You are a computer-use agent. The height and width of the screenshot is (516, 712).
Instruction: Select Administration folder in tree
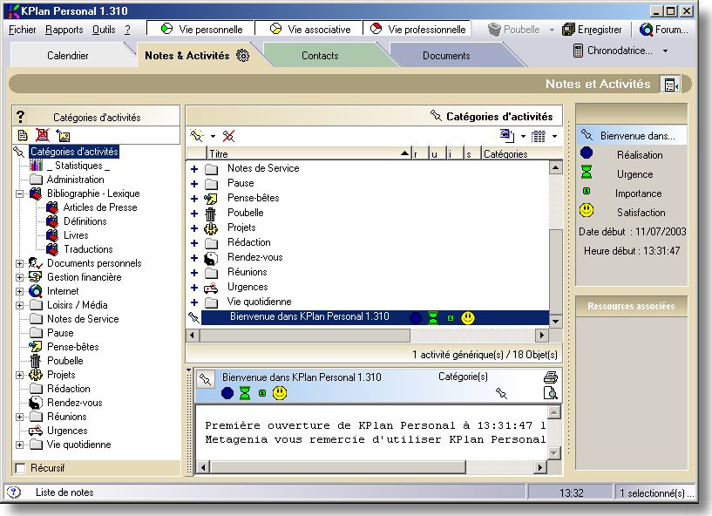pos(75,180)
